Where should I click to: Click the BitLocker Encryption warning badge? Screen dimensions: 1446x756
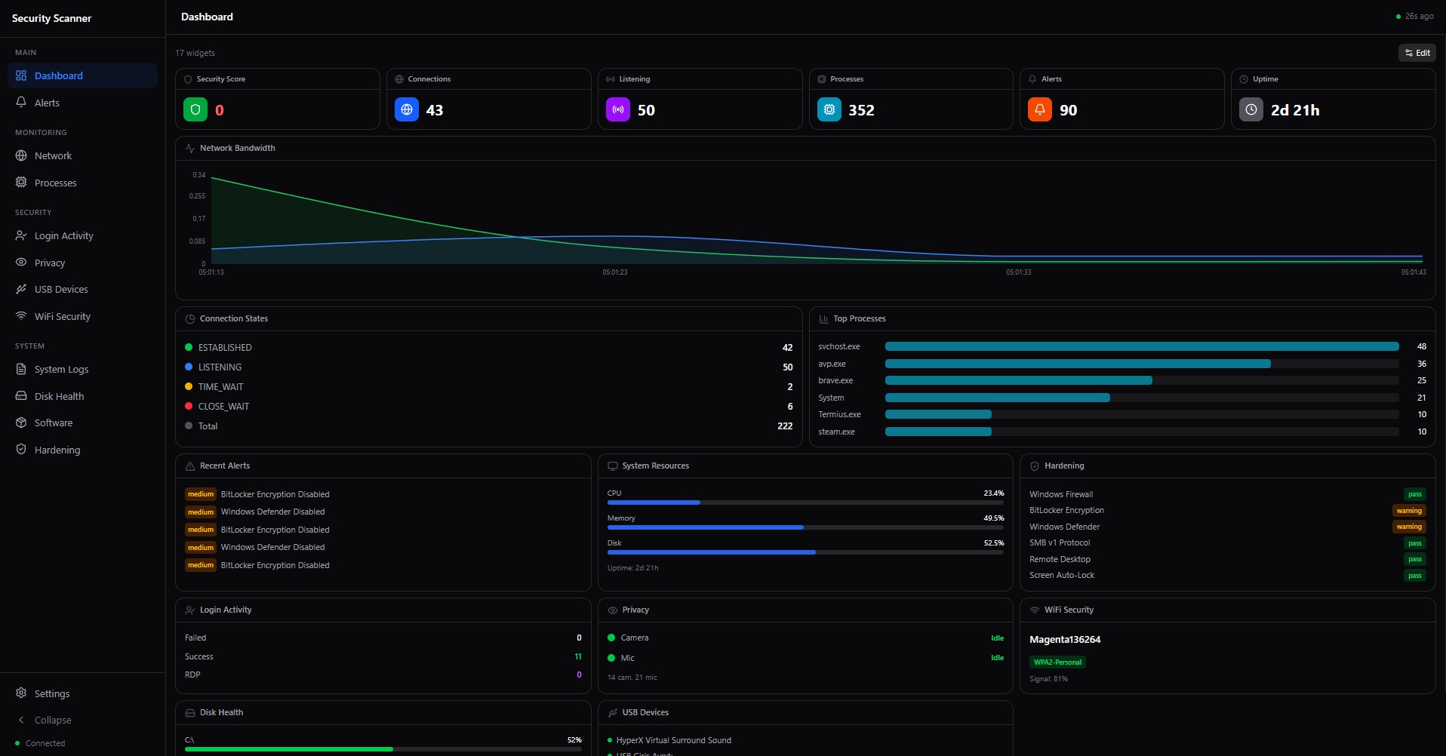coord(1408,511)
